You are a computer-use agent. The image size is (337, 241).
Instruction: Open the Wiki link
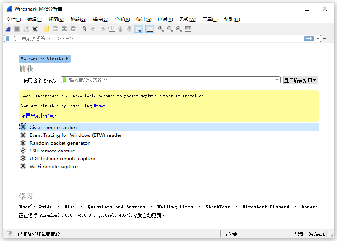(70, 207)
